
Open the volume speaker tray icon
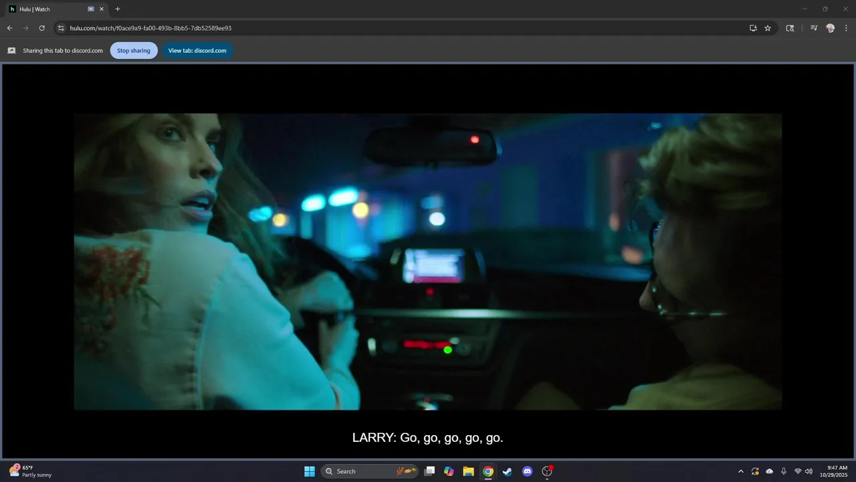(809, 471)
